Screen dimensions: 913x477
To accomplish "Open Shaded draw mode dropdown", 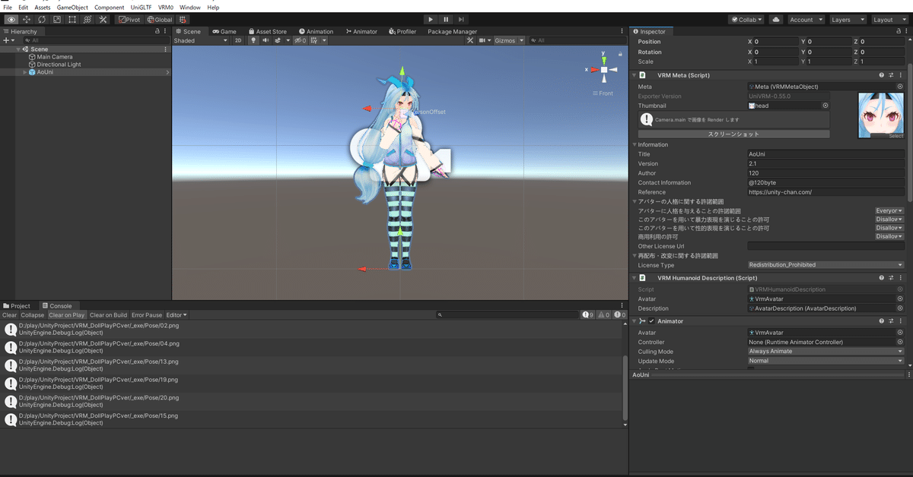I will [200, 40].
